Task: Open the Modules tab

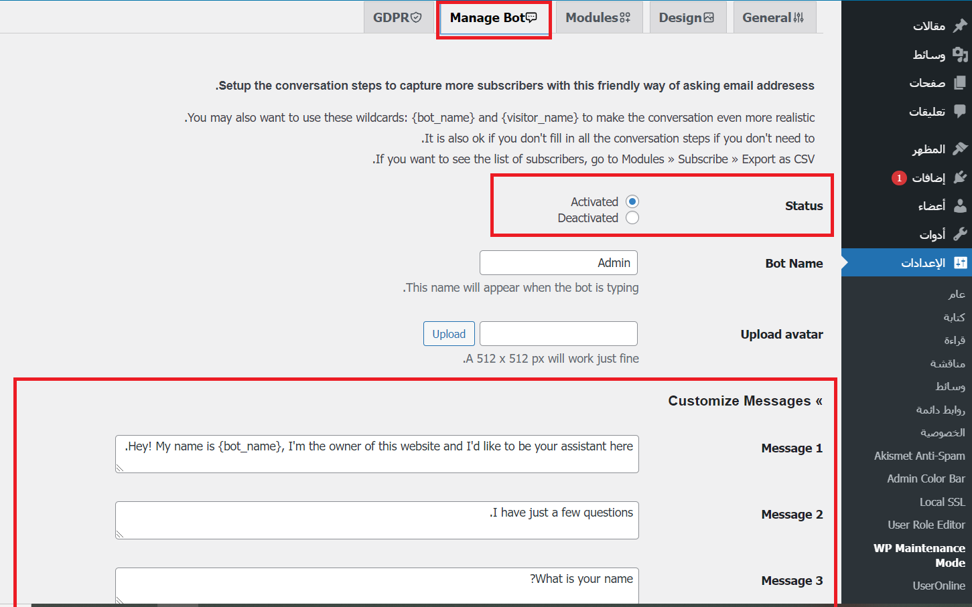Action: tap(598, 18)
